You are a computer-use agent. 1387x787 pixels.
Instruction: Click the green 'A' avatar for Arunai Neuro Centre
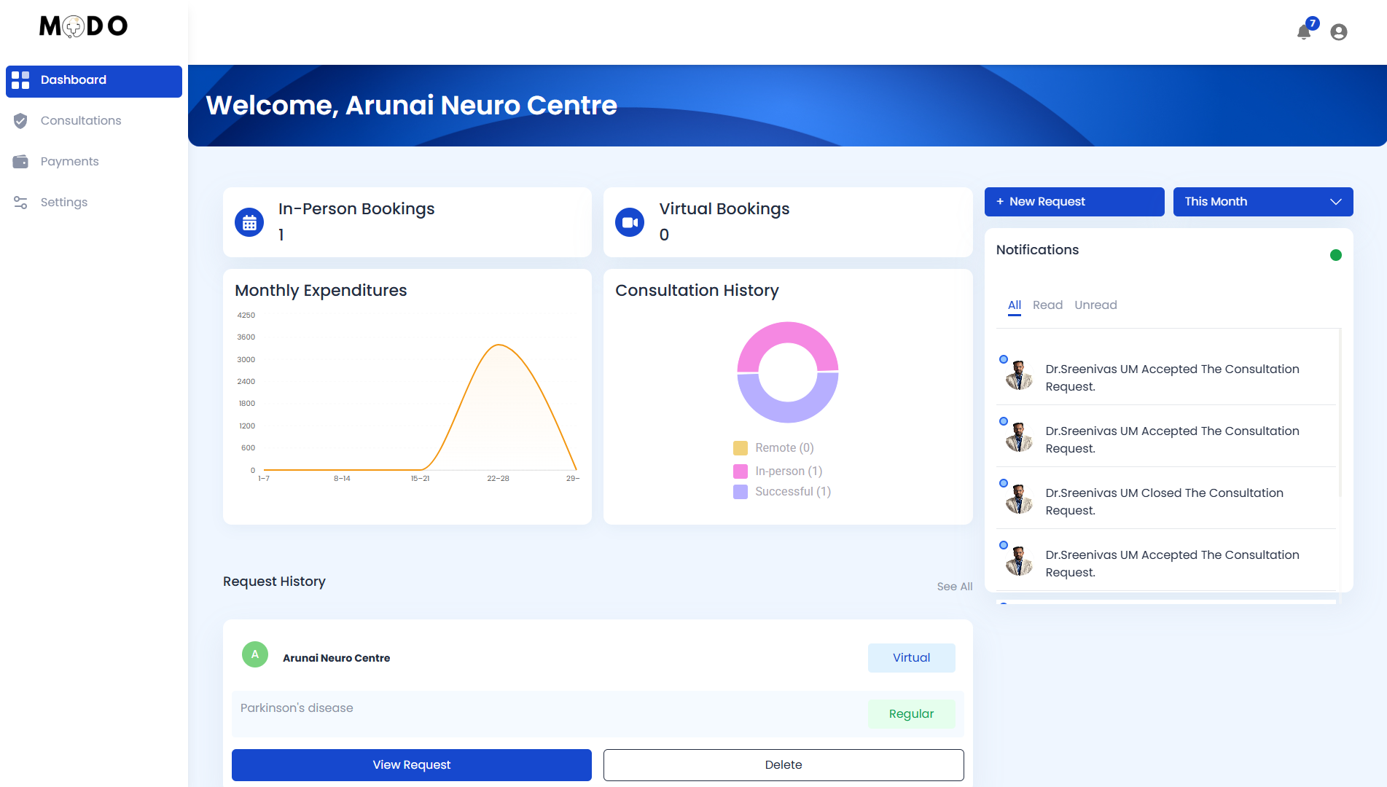(255, 654)
